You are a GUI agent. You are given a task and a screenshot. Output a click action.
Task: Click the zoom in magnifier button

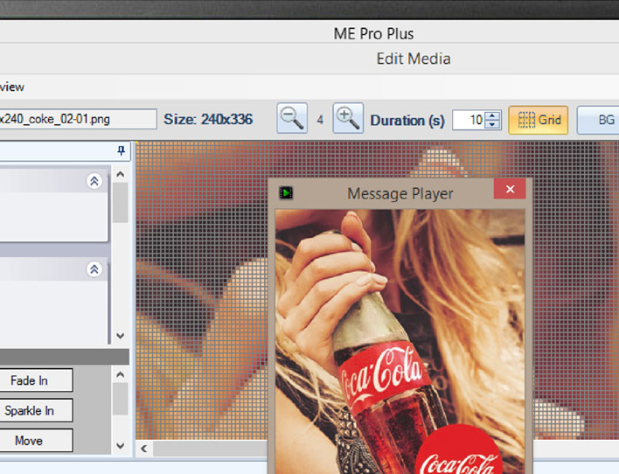pyautogui.click(x=348, y=118)
